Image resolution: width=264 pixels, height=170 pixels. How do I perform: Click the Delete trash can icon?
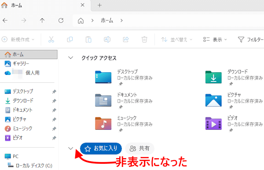click(144, 39)
